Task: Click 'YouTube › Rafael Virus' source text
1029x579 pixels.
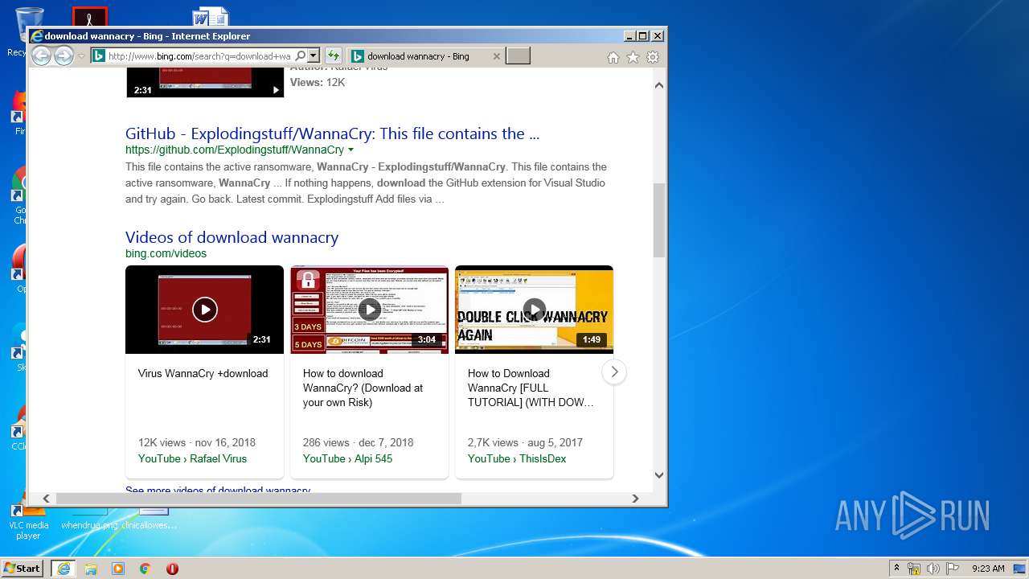Action: tap(192, 458)
